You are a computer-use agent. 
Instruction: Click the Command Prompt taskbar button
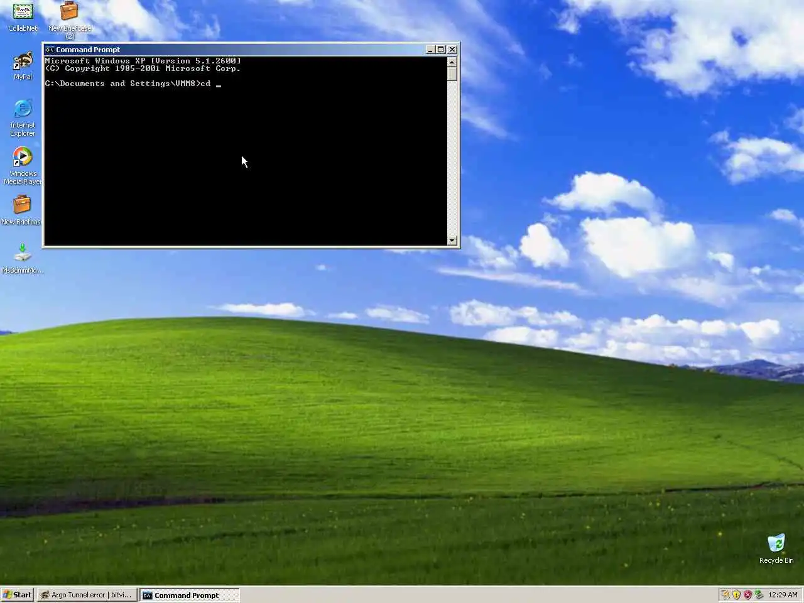189,595
